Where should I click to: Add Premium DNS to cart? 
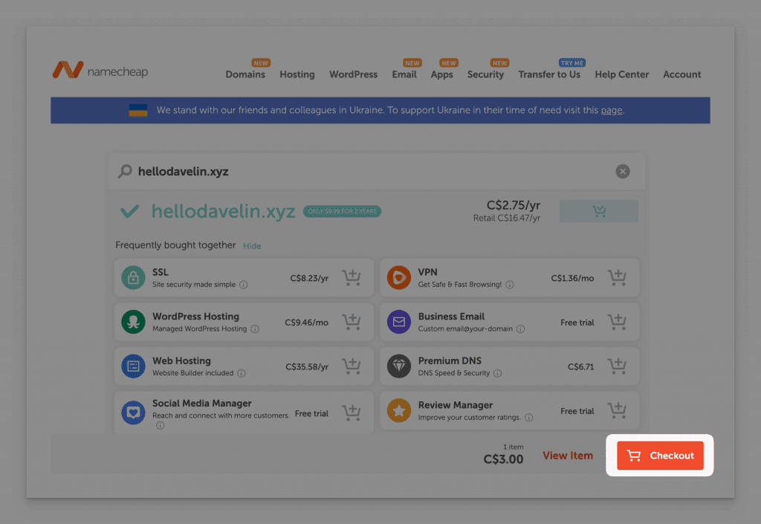[617, 366]
